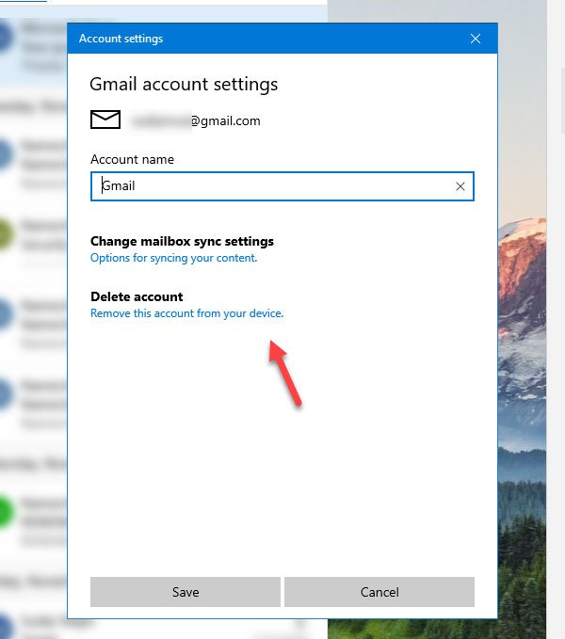Click the Account settings title bar text

pos(121,39)
